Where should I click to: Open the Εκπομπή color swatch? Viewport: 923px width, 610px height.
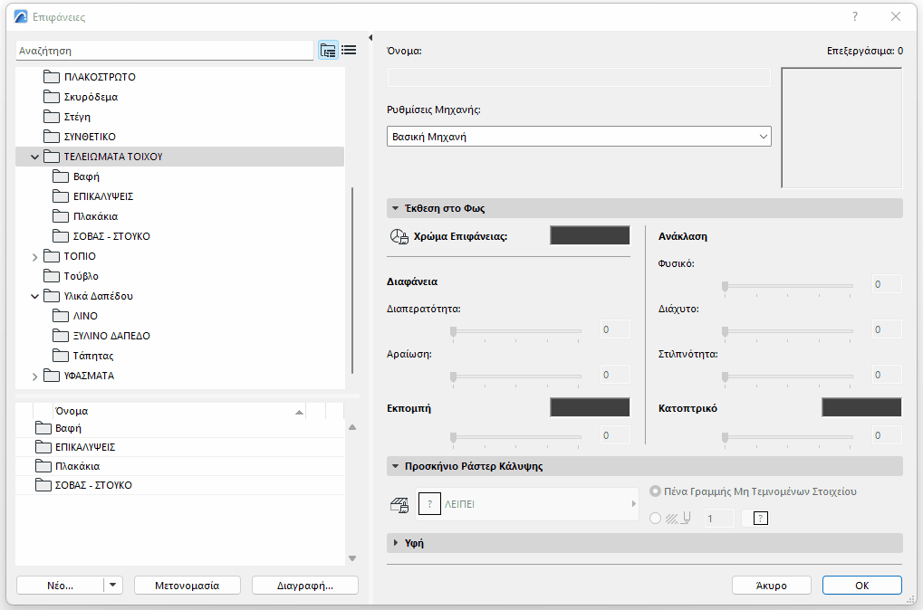590,407
